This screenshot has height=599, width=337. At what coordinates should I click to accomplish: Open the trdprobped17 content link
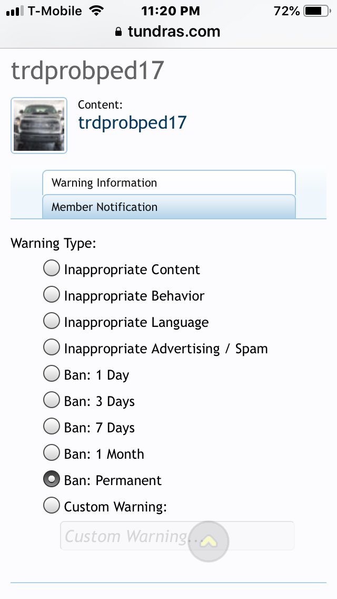(132, 123)
